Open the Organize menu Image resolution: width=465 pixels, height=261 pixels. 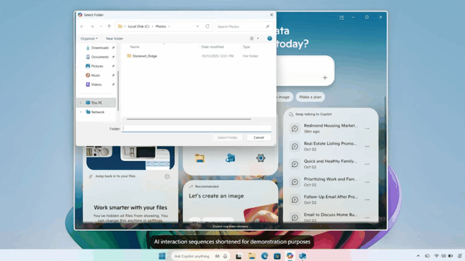(x=89, y=38)
